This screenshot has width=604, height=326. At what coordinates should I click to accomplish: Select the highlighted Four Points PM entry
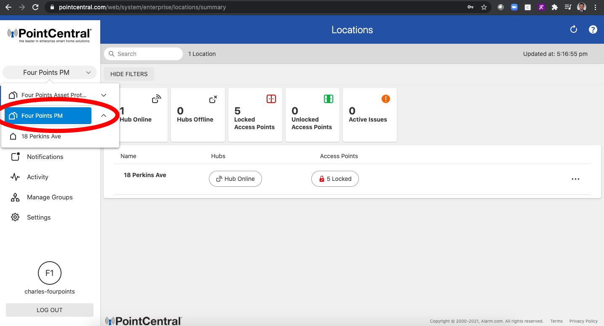(x=48, y=116)
